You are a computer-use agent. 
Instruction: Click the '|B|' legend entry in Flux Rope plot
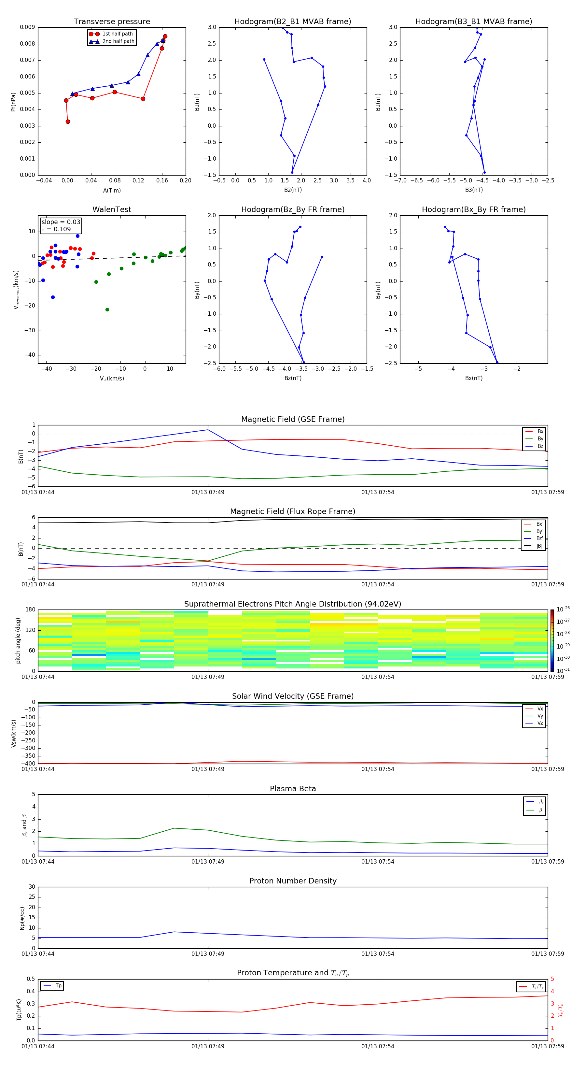click(534, 546)
